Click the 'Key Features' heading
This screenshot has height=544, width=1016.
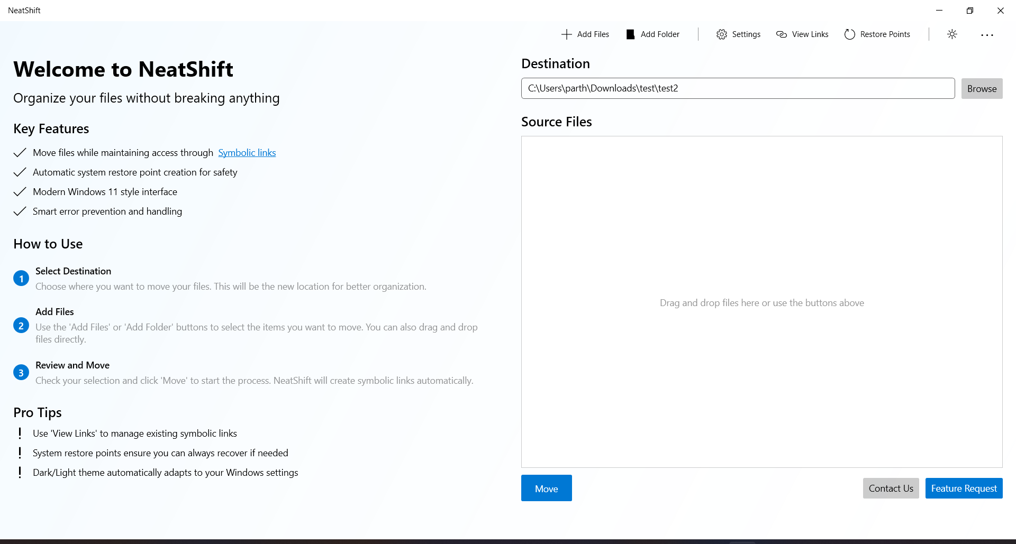(x=51, y=129)
